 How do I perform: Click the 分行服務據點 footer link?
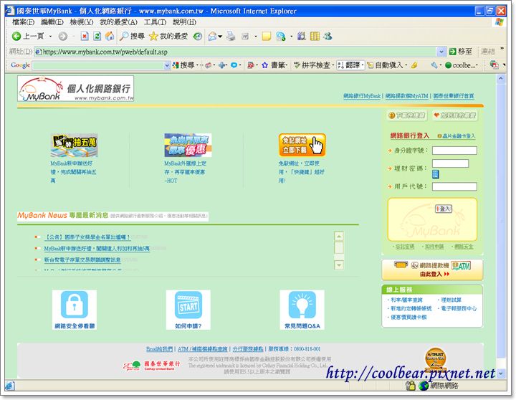tap(248, 349)
